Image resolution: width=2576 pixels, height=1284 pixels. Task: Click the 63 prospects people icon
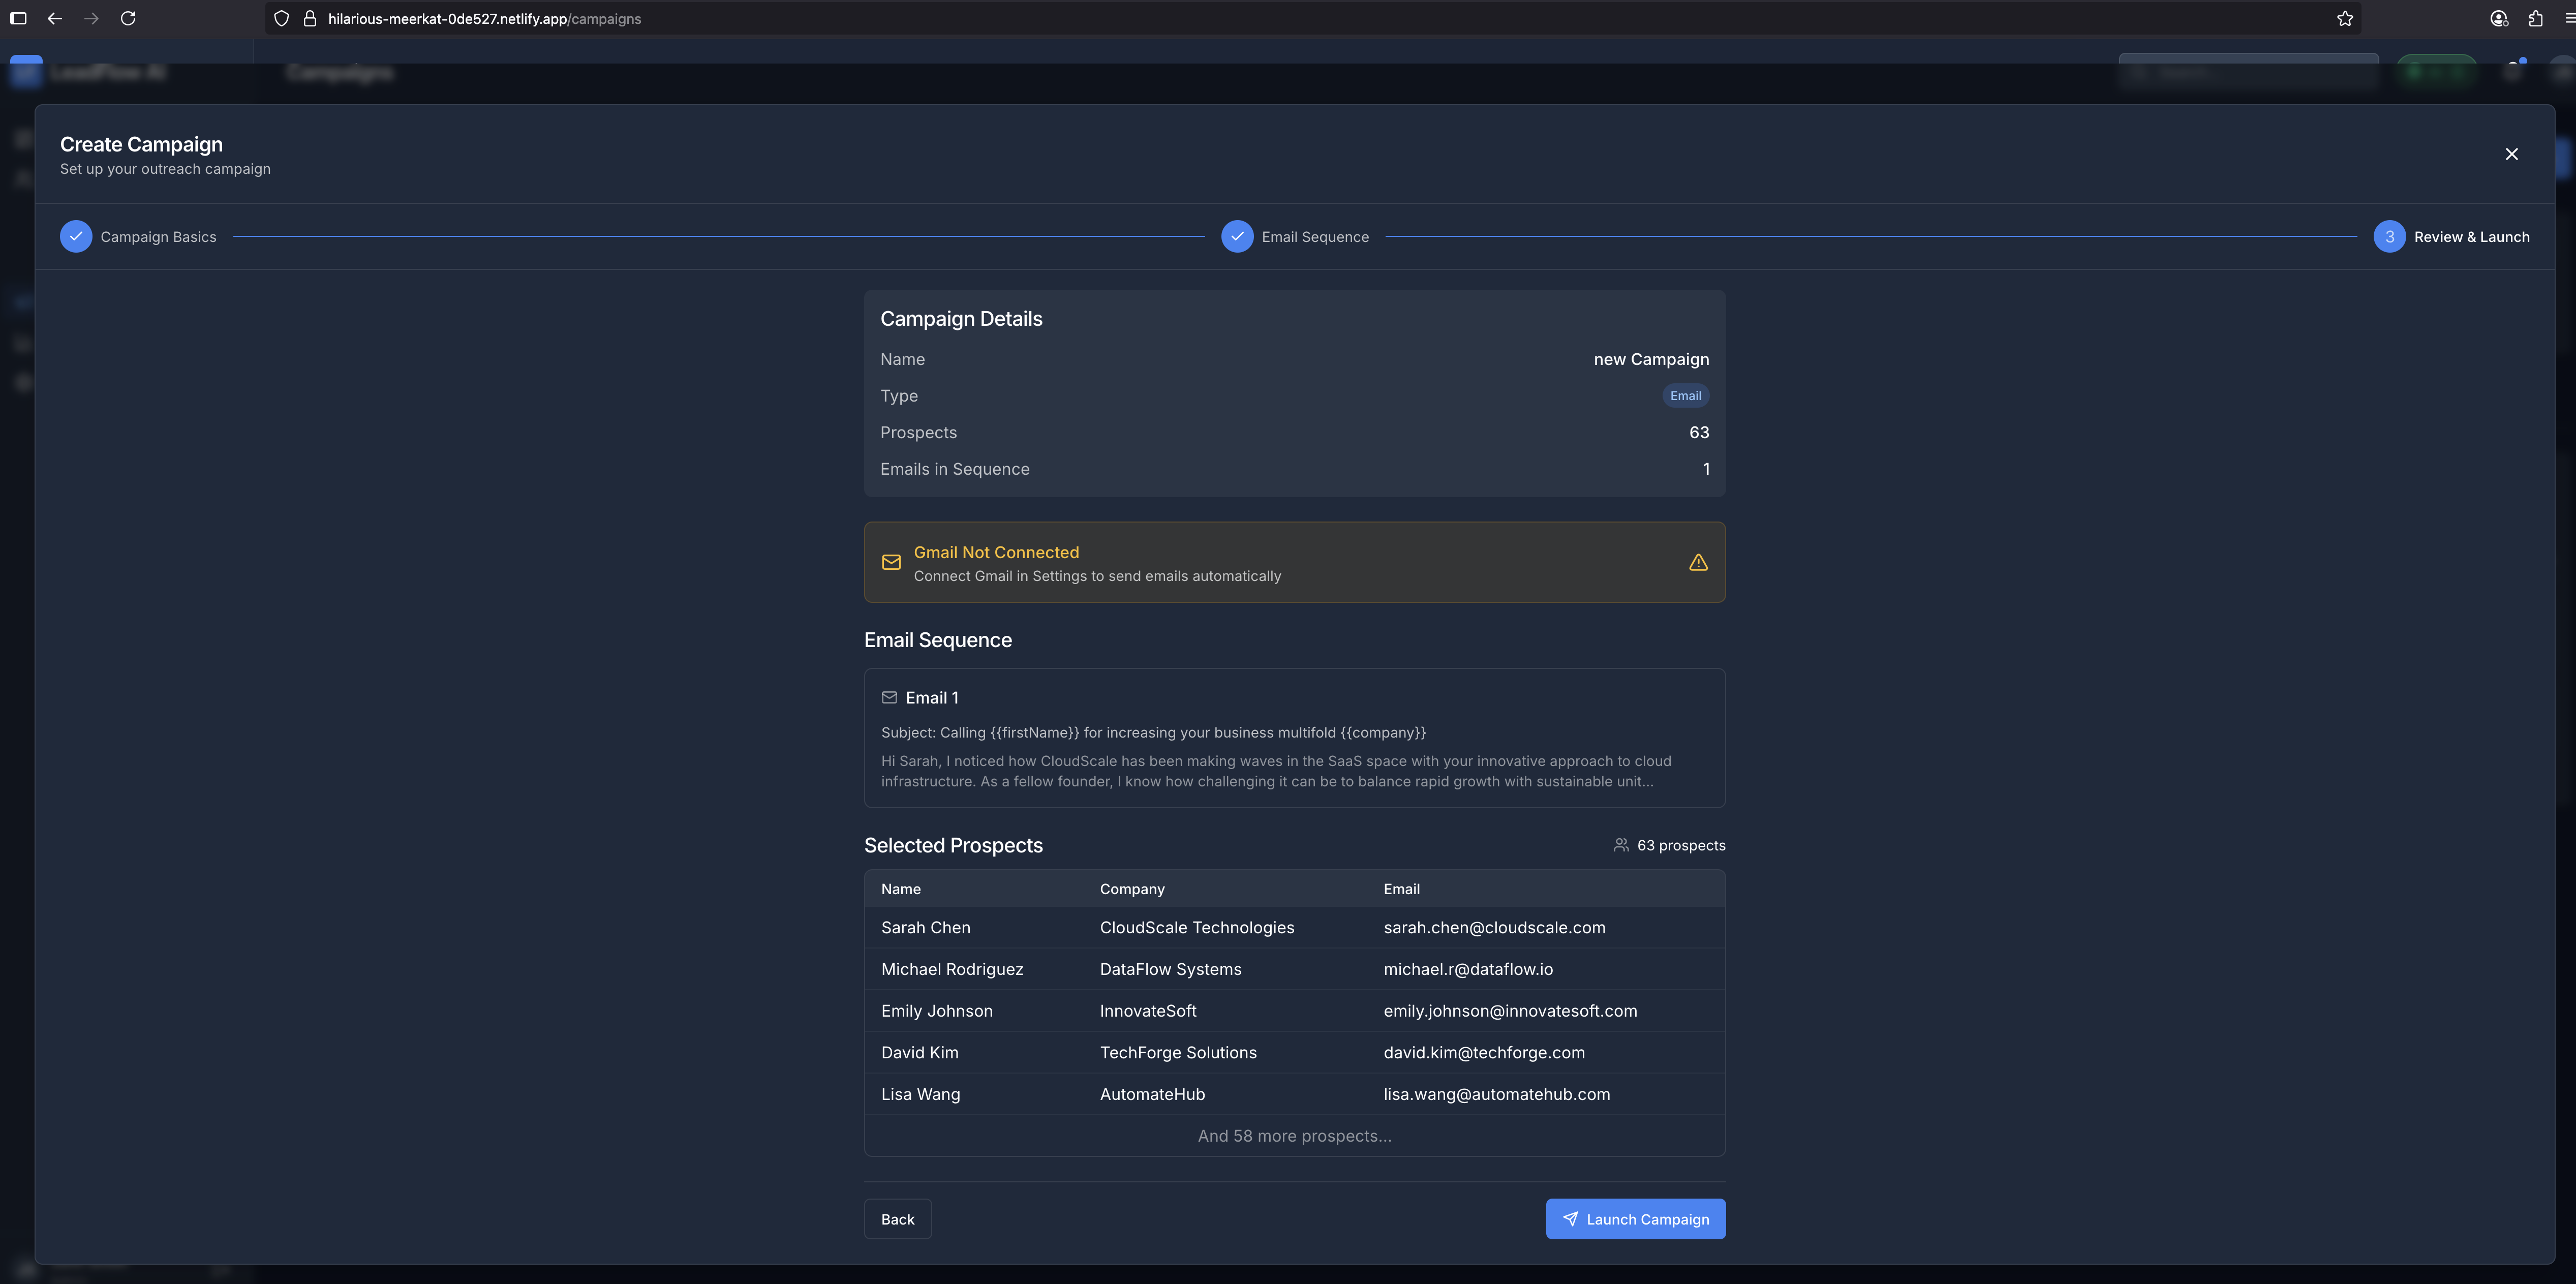(1621, 845)
